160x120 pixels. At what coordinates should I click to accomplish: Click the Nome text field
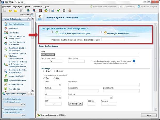pos(90,55)
